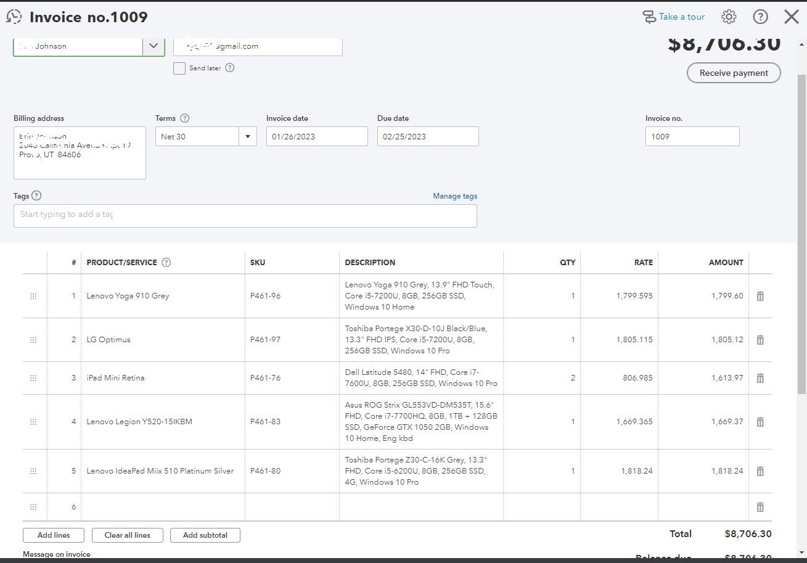This screenshot has height=563, width=807.
Task: Click the invoice history clock icon
Action: [14, 17]
